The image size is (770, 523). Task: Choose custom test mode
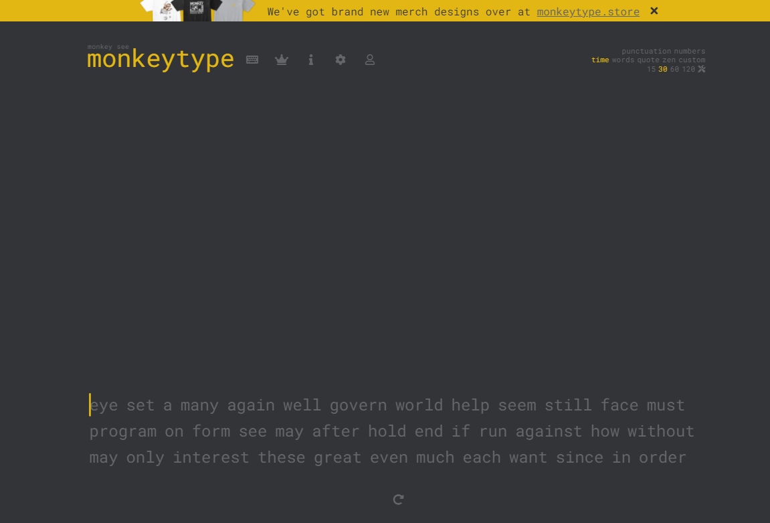[x=692, y=60]
